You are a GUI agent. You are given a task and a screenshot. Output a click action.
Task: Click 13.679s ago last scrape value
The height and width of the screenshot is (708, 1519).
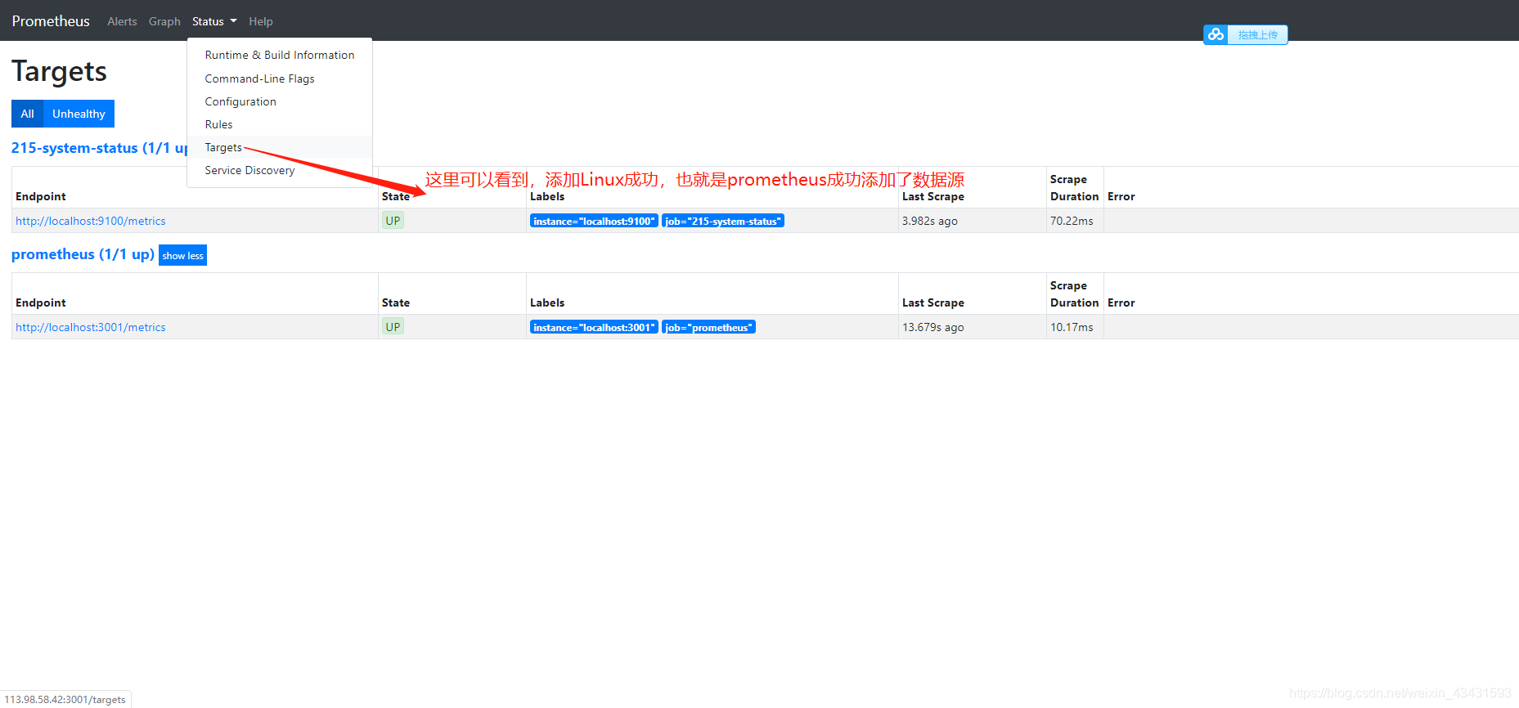point(933,327)
